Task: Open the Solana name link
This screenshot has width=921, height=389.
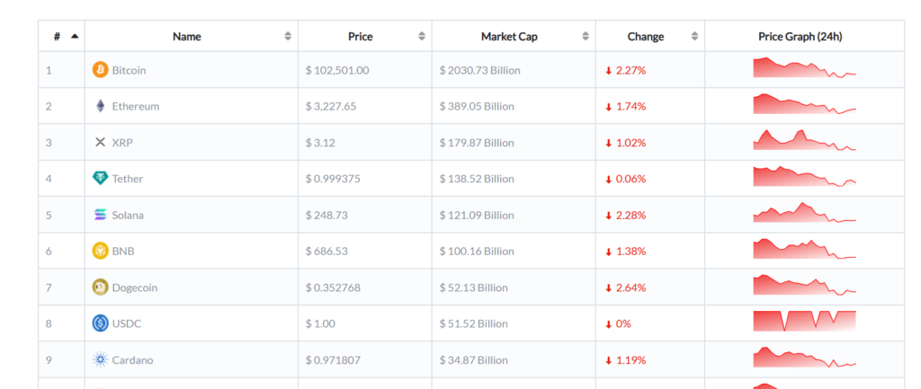Action: coord(128,216)
